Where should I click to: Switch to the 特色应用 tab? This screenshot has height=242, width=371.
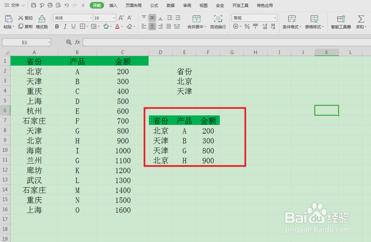click(265, 6)
